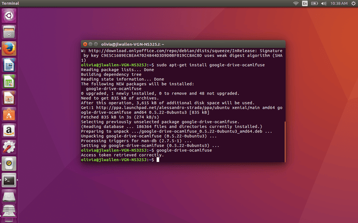Open the En keyboard layout indicator

point(305,3)
